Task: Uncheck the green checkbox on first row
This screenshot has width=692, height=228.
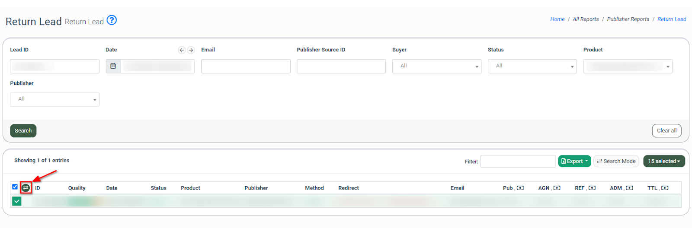Action: point(17,201)
